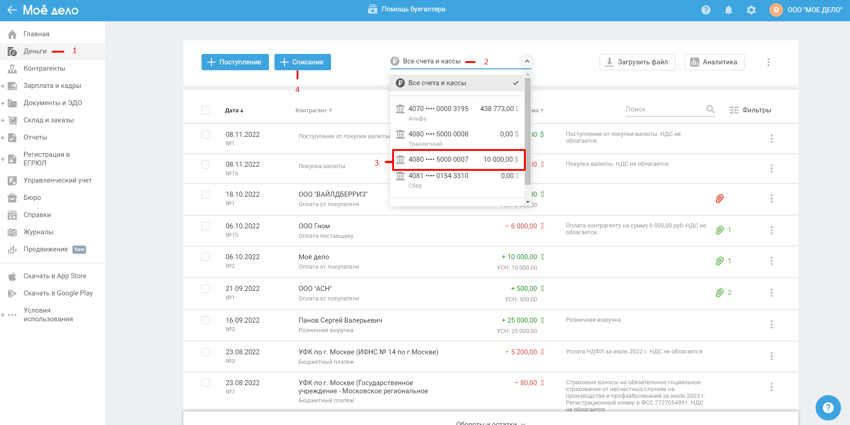The image size is (850, 425).
Task: Click the notifications bell icon
Action: pos(728,10)
